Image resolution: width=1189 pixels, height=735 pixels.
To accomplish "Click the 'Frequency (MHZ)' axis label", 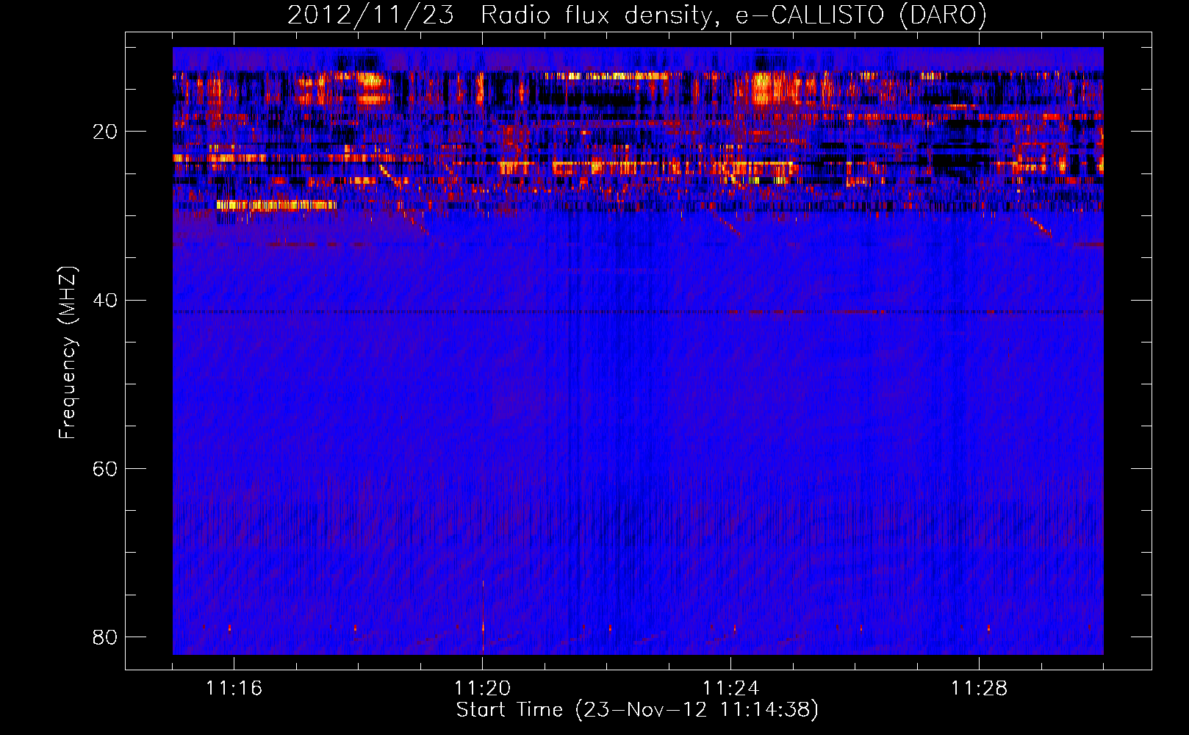I will coord(68,353).
